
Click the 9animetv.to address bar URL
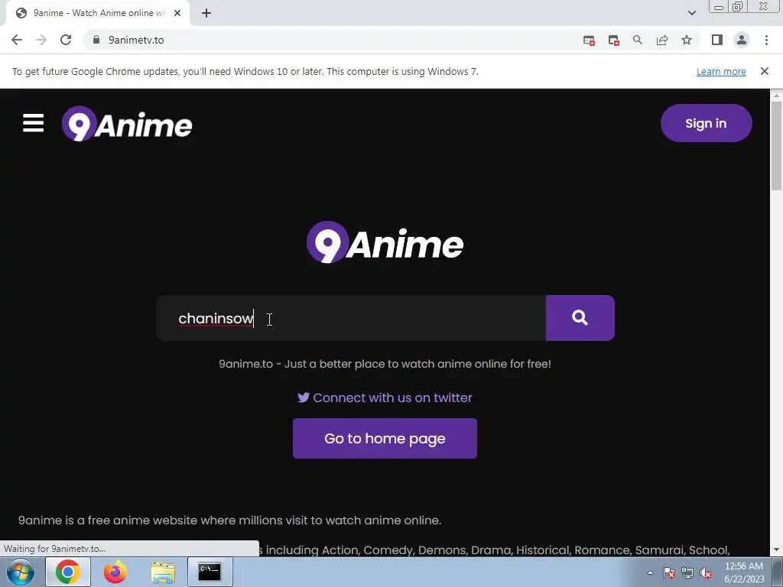click(x=136, y=40)
